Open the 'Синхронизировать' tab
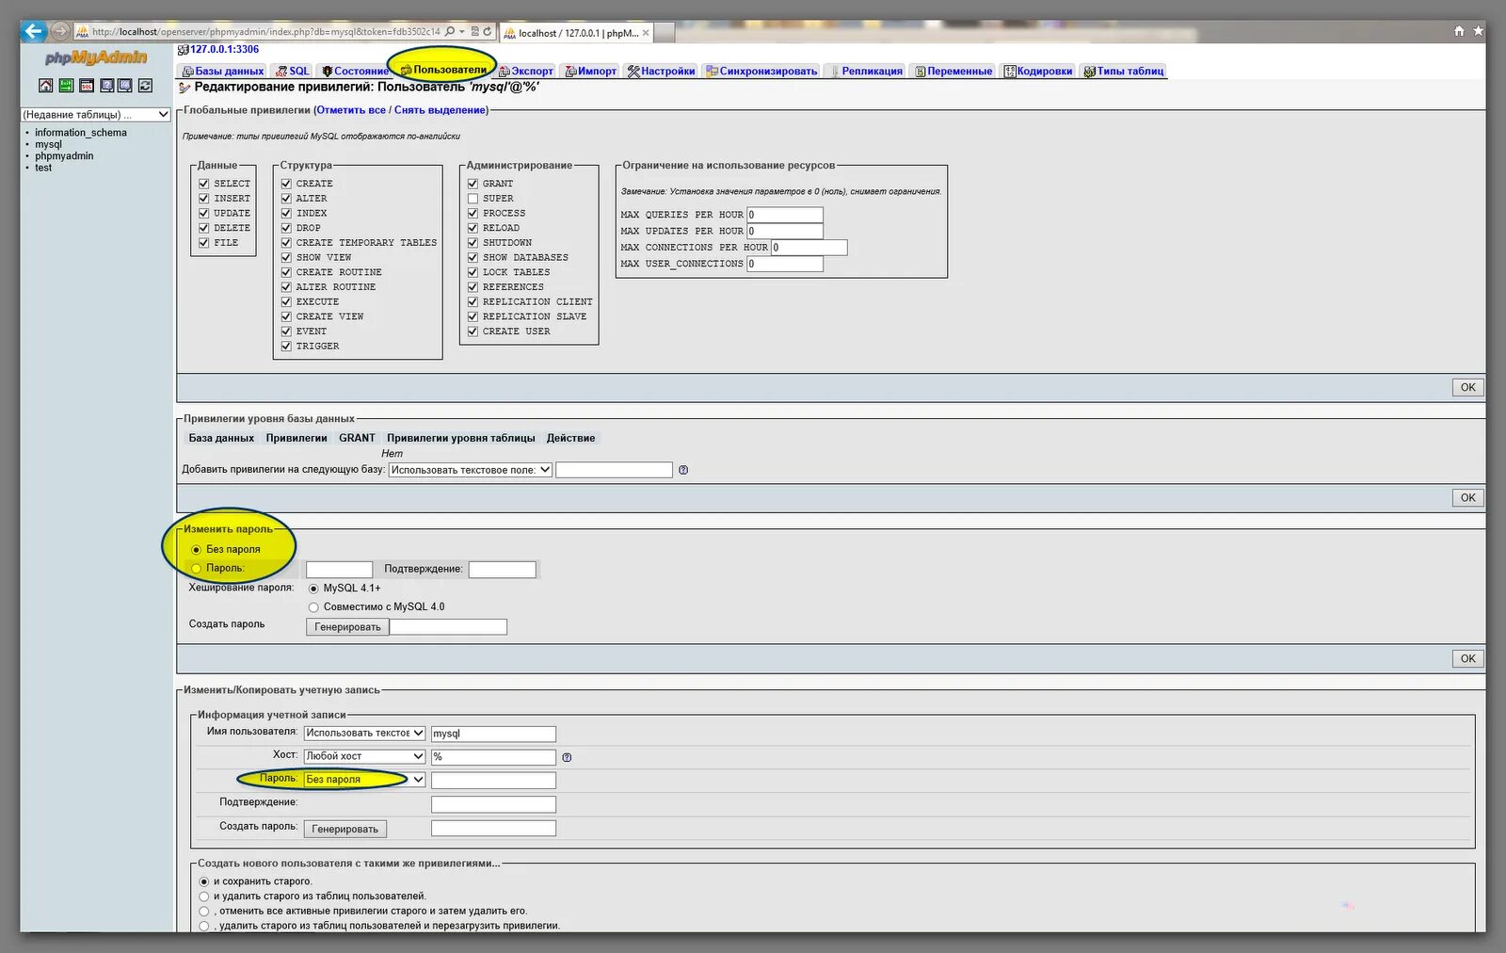1506x953 pixels. pyautogui.click(x=762, y=71)
